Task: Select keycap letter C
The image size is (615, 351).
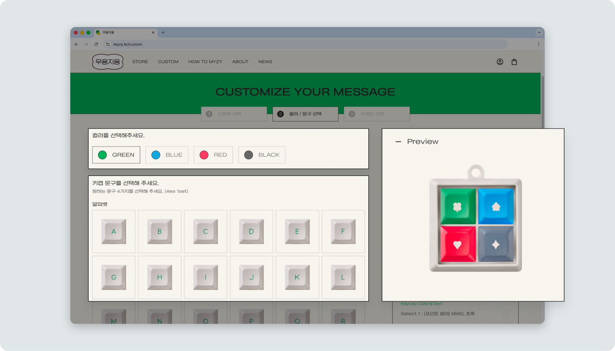Action: (206, 232)
